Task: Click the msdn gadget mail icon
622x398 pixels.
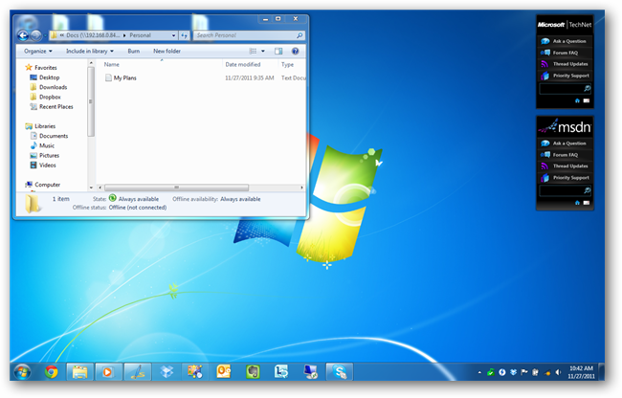Action: [587, 203]
